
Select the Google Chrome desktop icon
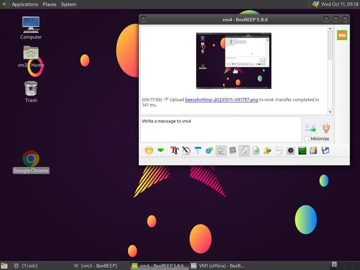(x=31, y=162)
